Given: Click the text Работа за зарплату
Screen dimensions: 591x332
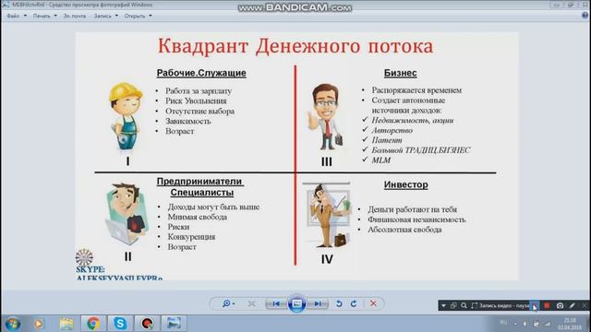Looking at the screenshot, I should [199, 91].
